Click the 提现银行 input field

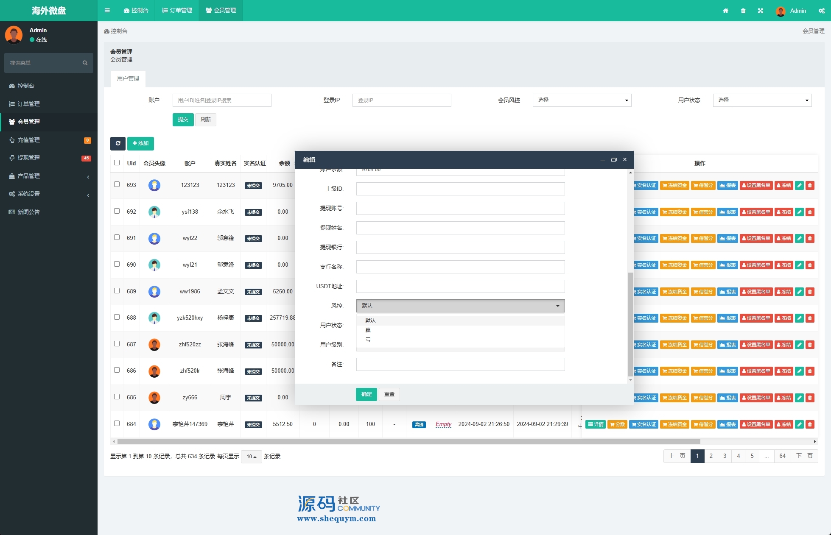460,247
